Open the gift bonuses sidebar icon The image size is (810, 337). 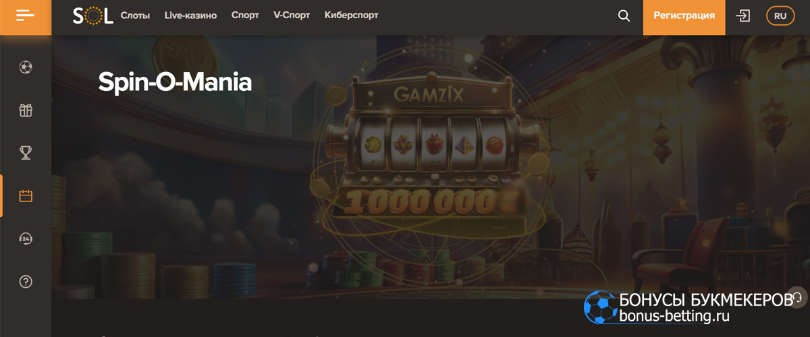click(26, 111)
